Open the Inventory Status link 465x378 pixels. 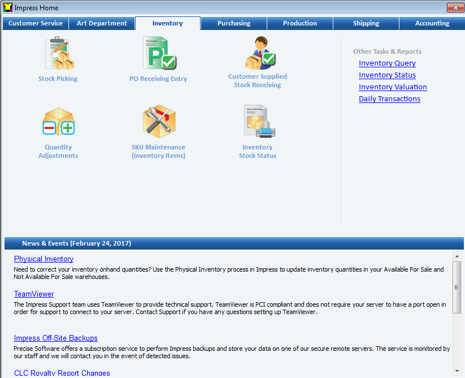tap(387, 75)
